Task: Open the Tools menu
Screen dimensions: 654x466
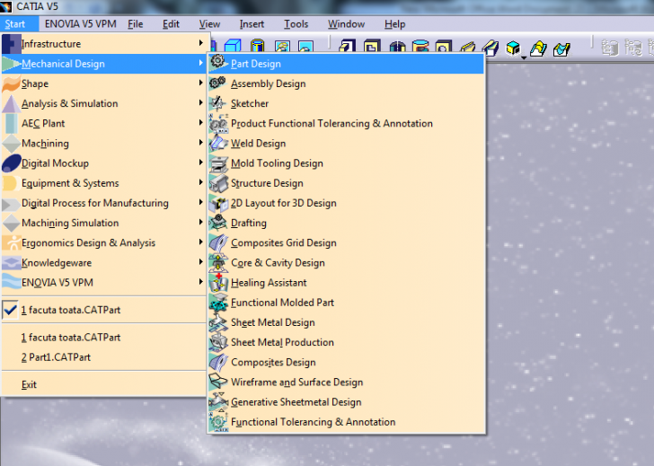Action: point(296,24)
